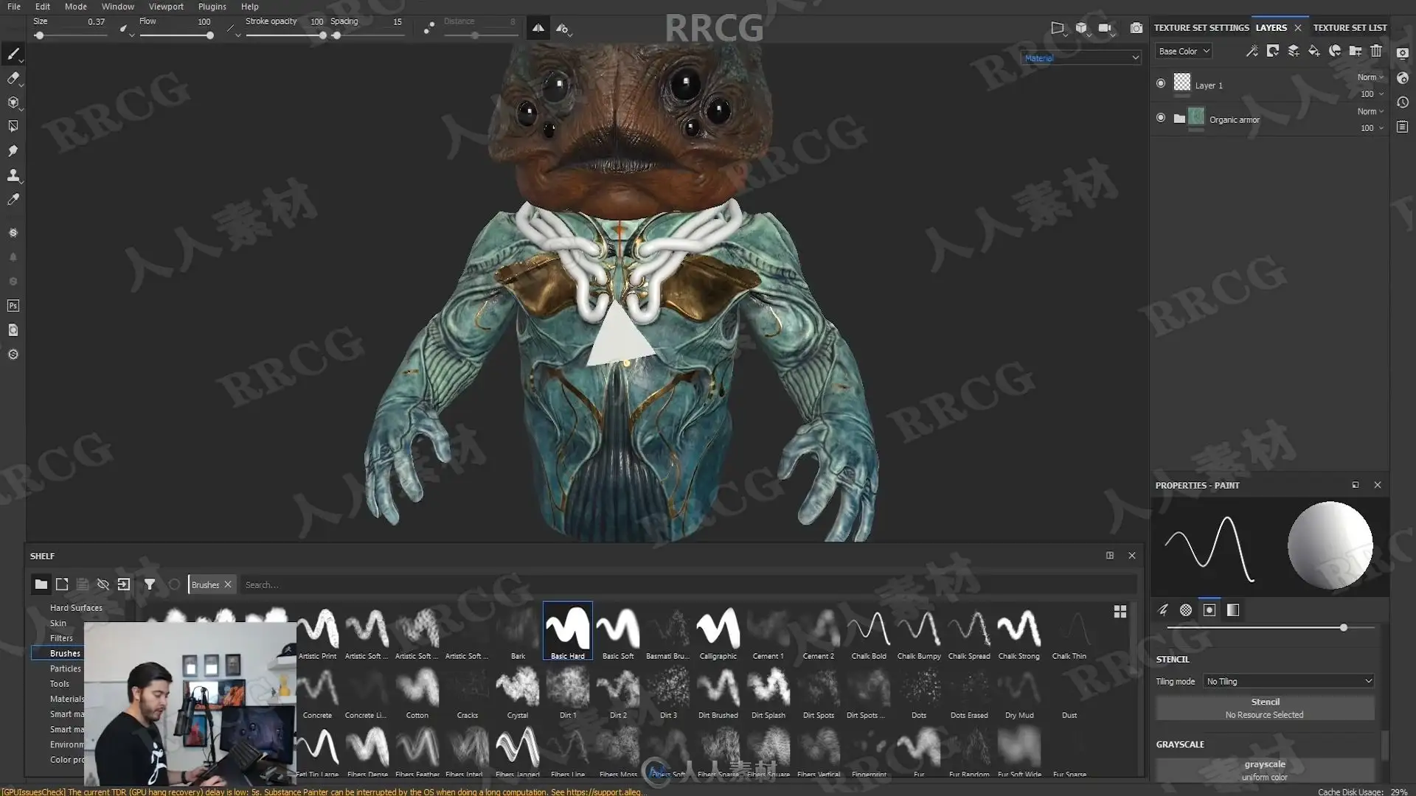Open the perspective view dropdown
Screen dimensions: 1416x796
coord(1059,28)
